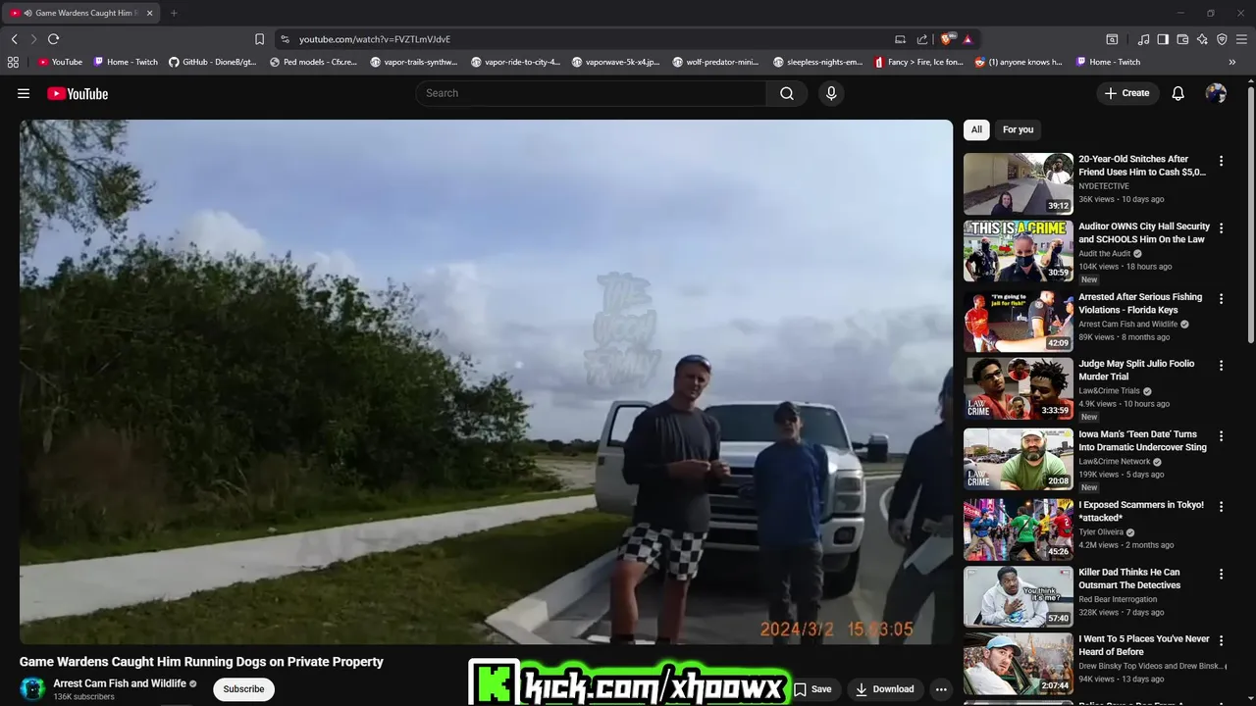Image resolution: width=1256 pixels, height=706 pixels.
Task: Click the search magnifier button
Action: (787, 93)
